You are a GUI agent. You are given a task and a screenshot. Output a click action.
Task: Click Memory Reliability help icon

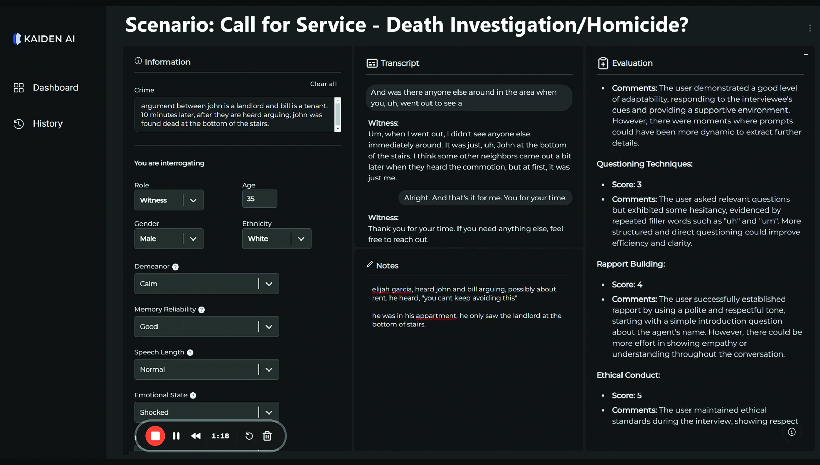(202, 310)
